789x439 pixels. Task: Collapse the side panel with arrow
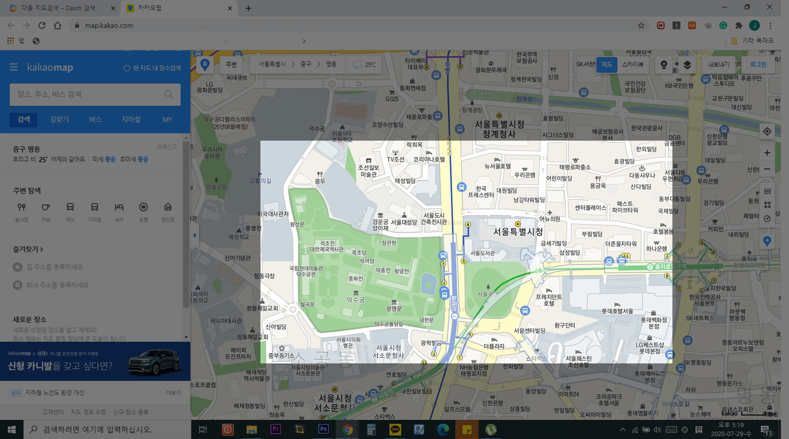(x=195, y=235)
